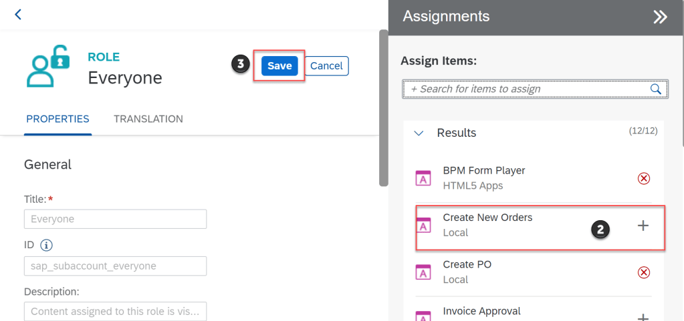
Task: Click the search magnifier icon
Action: coord(656,89)
